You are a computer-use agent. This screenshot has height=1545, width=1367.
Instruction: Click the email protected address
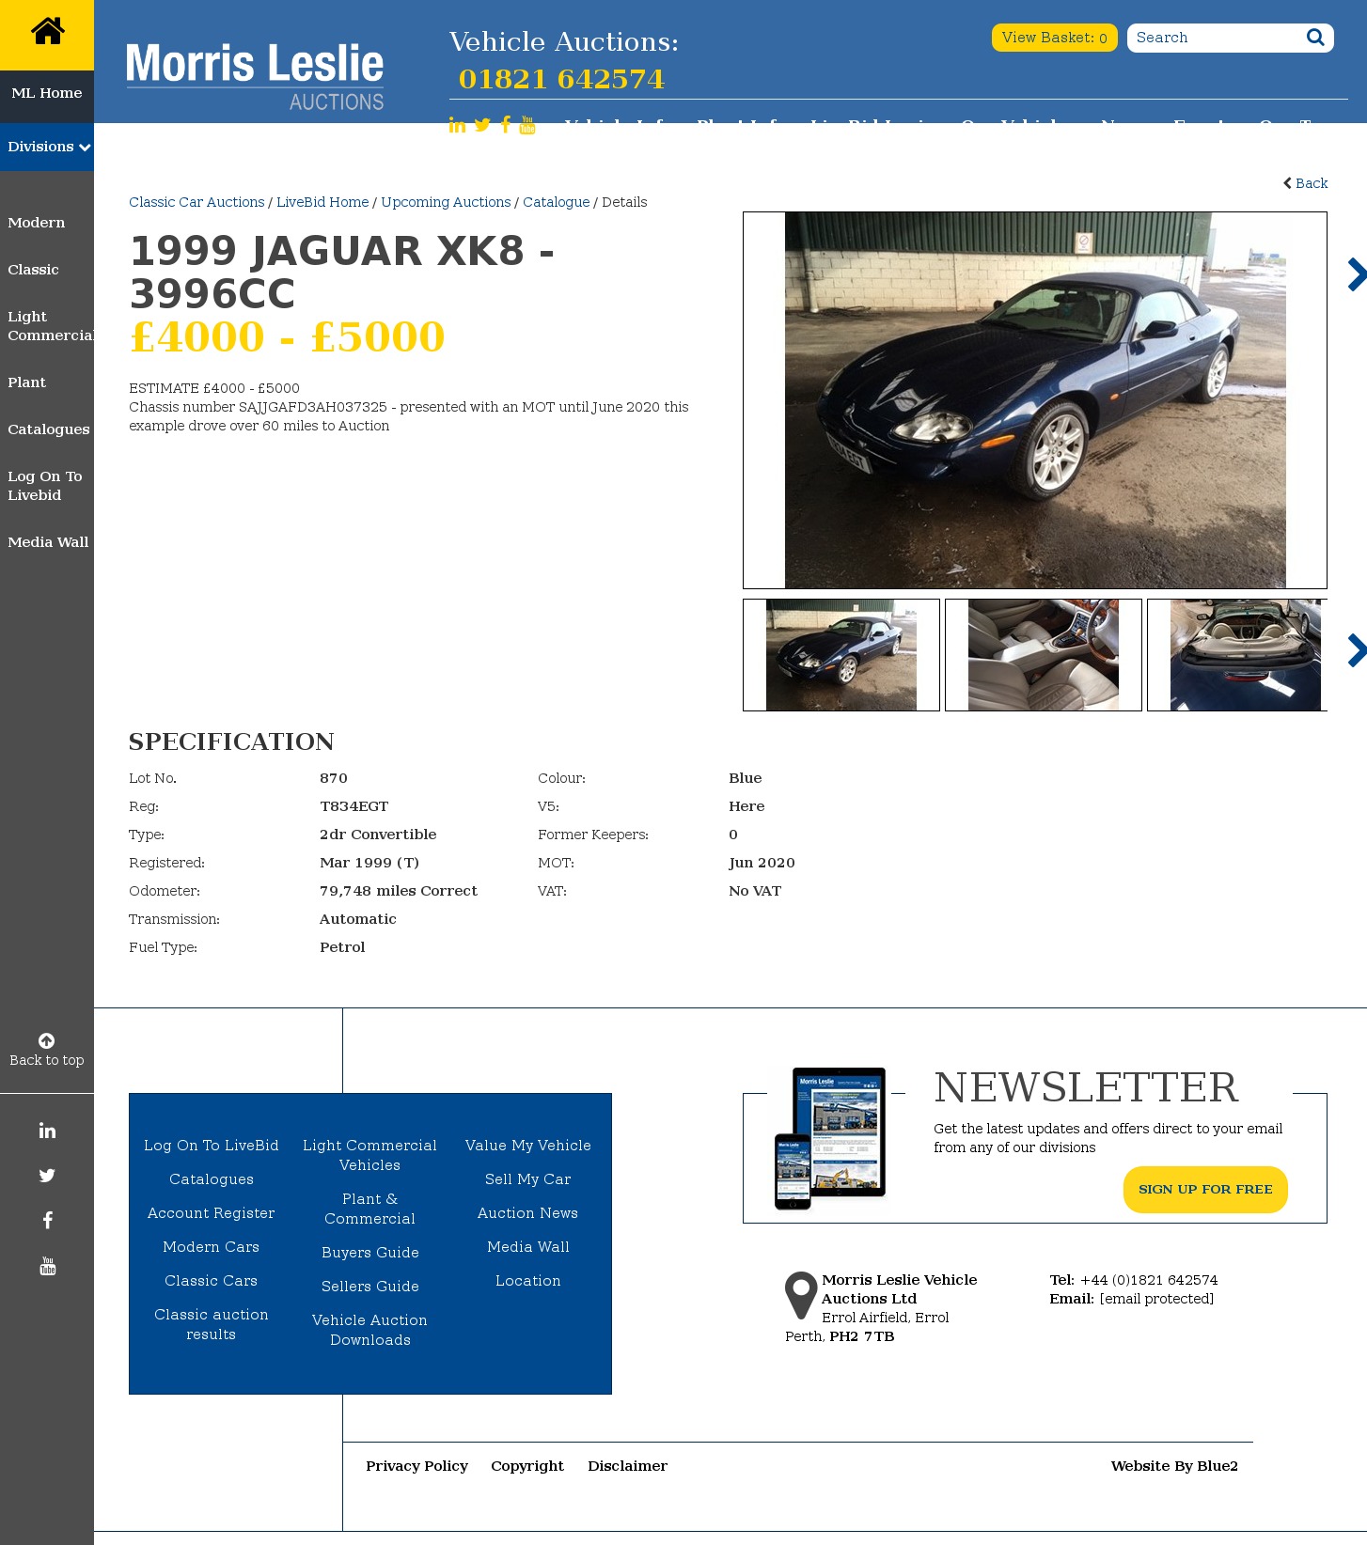[1156, 1299]
